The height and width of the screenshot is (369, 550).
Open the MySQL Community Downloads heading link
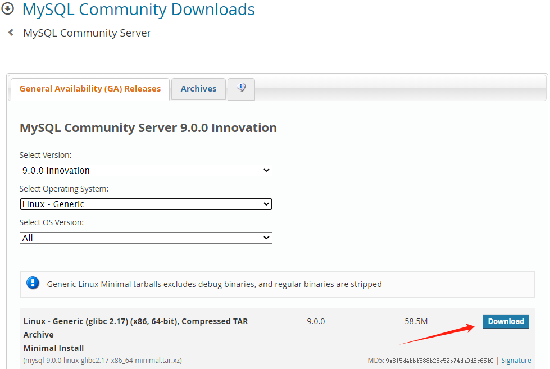139,10
